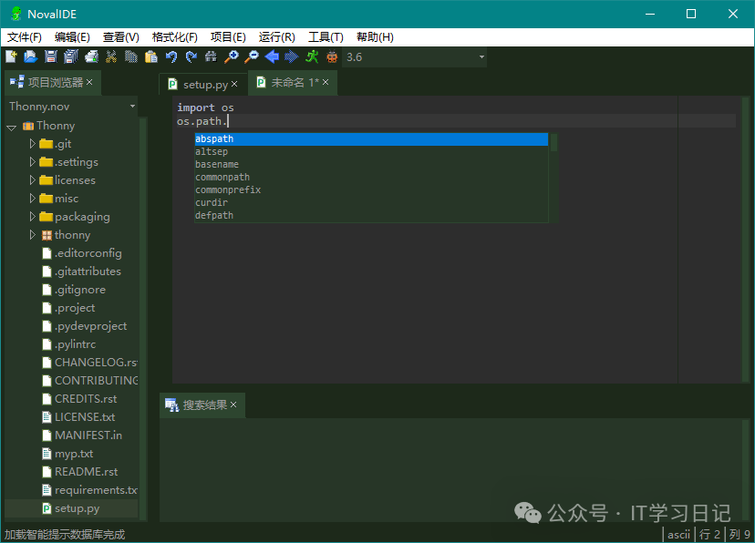Expand the .git folder
Image resolution: width=755 pixels, height=543 pixels.
(x=33, y=144)
